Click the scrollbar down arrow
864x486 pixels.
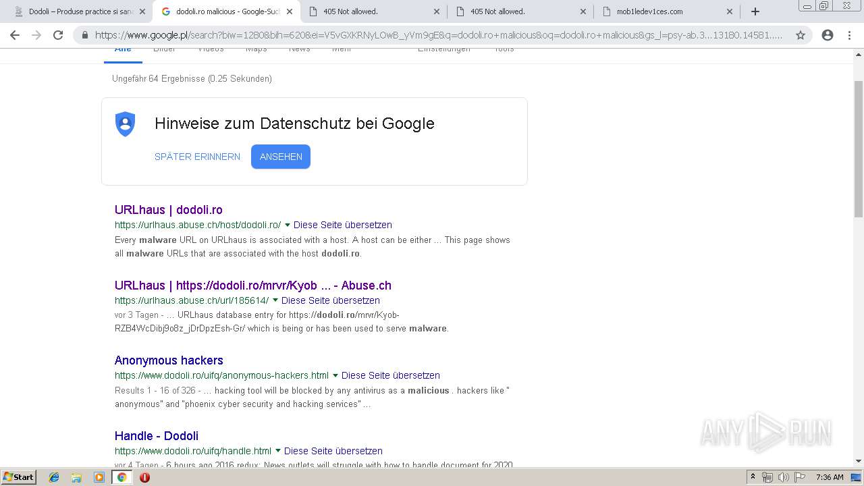click(859, 461)
